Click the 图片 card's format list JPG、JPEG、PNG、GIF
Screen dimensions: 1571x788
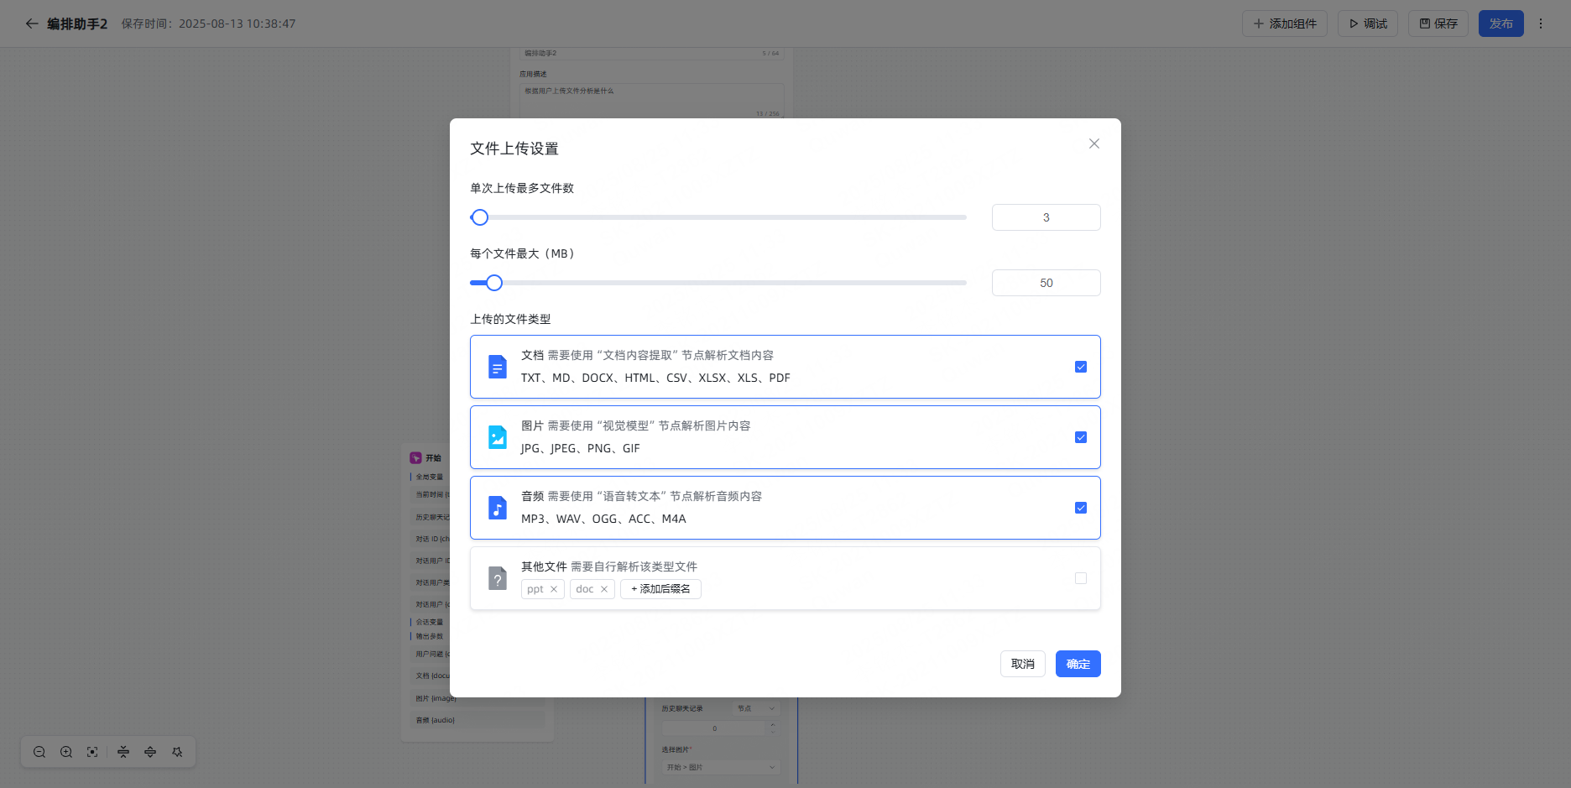580,448
